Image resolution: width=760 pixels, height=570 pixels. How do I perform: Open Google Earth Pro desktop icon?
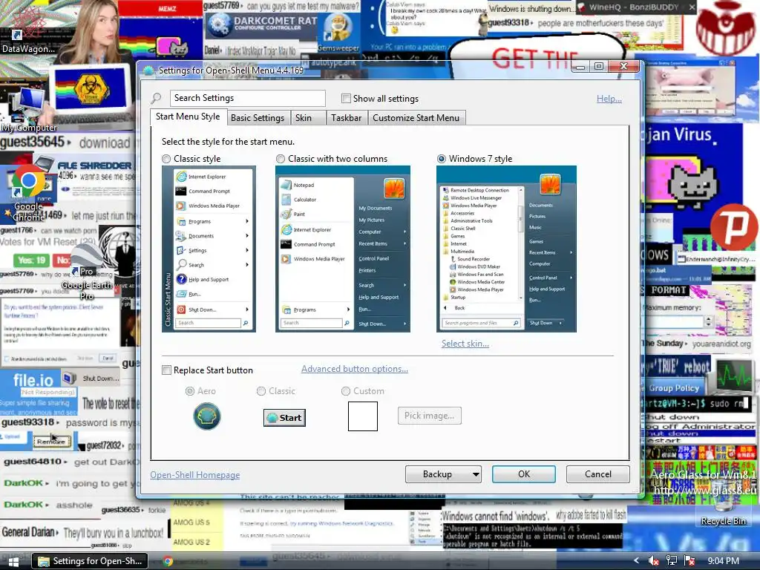pos(86,272)
